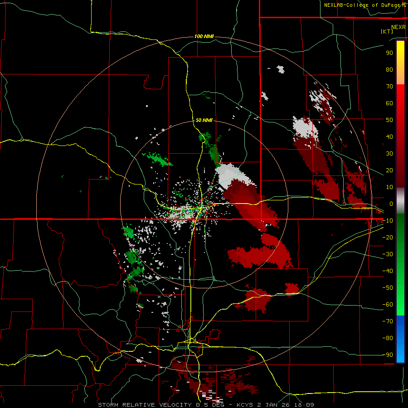Viewport: 408px width, 408px height.
Task: Select the 80 value on the velocity scale
Action: pyautogui.click(x=389, y=69)
